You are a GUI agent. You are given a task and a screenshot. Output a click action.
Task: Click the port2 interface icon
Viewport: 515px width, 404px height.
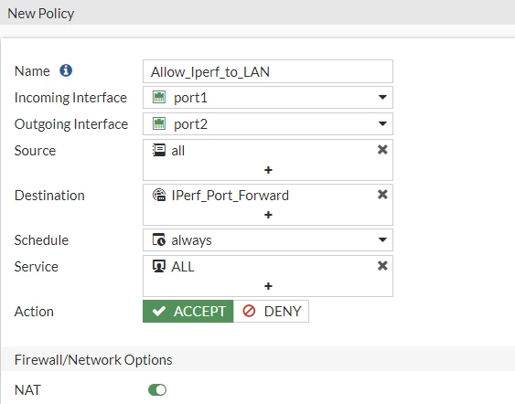click(159, 124)
